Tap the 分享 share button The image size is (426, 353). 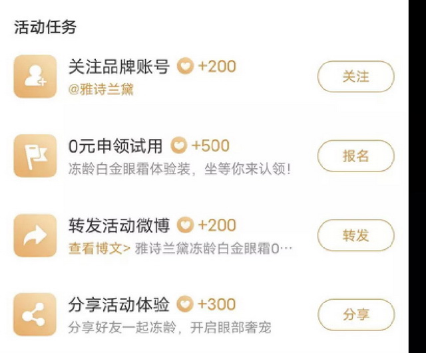355,314
